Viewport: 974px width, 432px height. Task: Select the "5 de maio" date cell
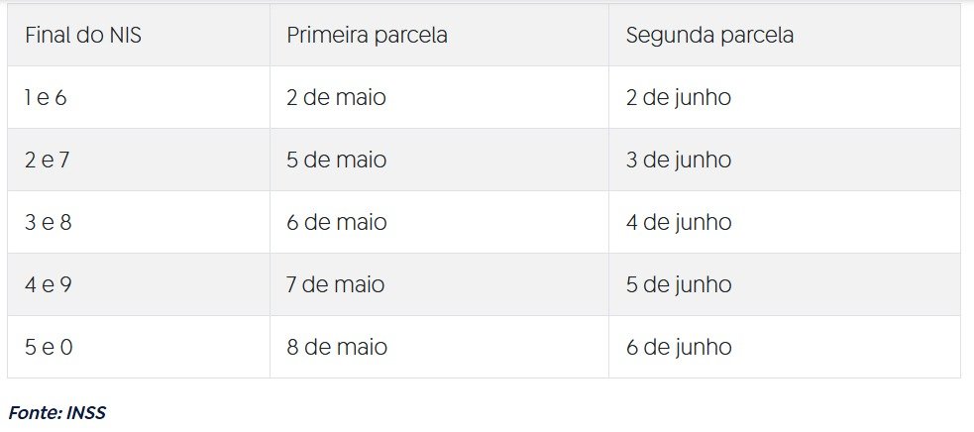coord(336,161)
